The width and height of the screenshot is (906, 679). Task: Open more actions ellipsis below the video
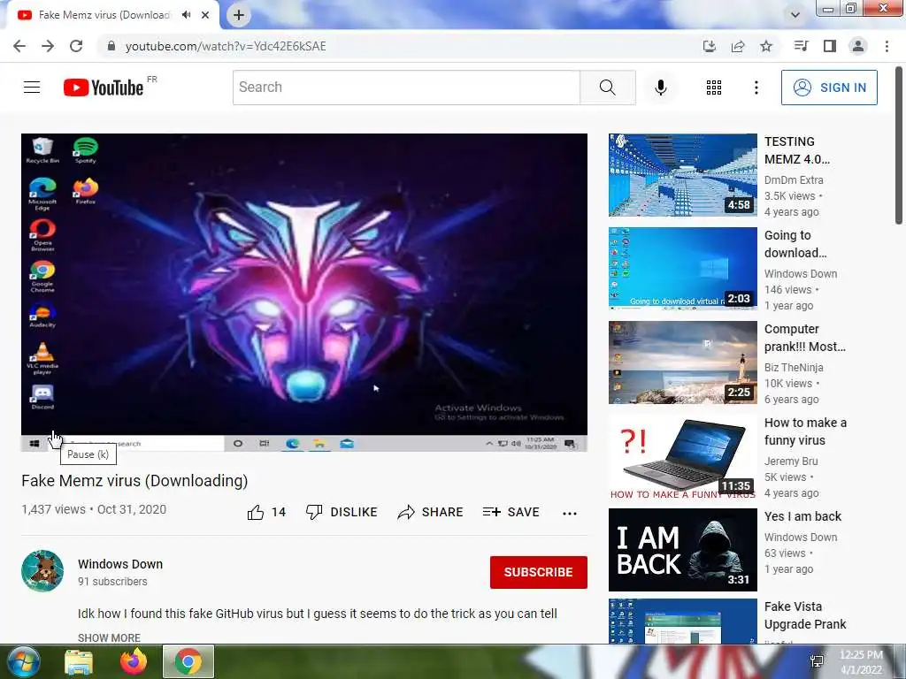click(x=570, y=514)
